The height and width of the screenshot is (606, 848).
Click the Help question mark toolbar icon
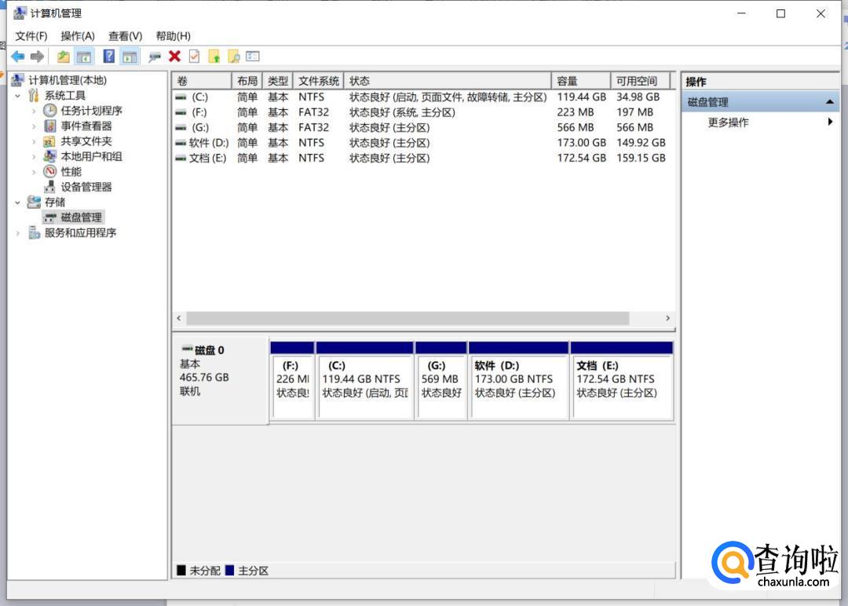point(109,57)
